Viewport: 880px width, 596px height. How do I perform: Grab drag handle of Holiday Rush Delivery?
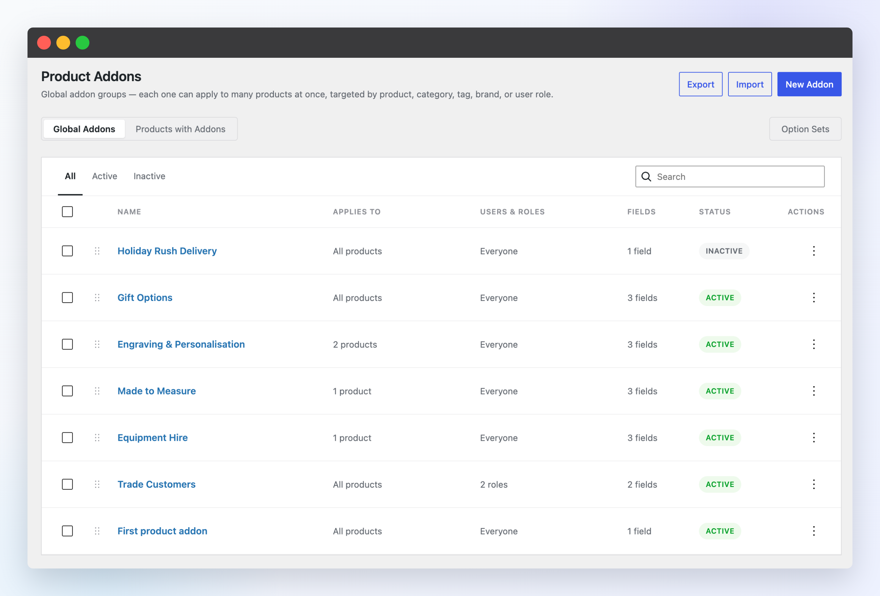pos(97,251)
